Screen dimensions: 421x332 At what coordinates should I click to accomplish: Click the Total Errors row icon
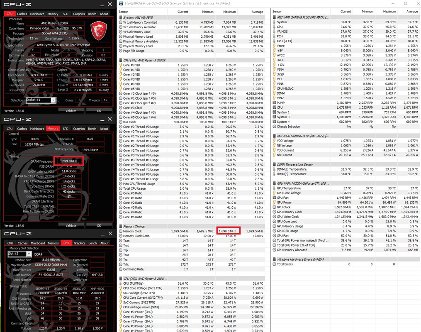tap(275, 264)
